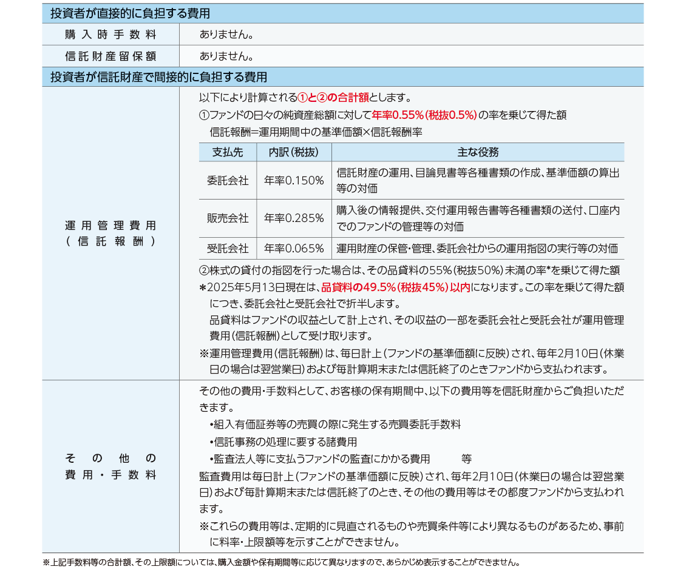Select the 支払先 column header
The height and width of the screenshot is (575, 686).
click(228, 152)
